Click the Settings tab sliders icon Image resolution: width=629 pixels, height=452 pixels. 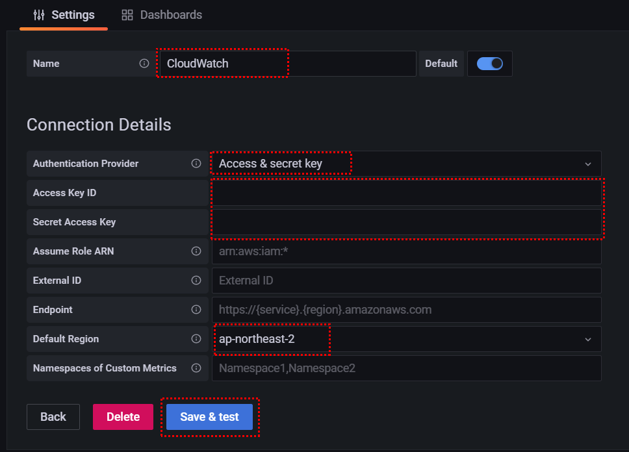[39, 15]
